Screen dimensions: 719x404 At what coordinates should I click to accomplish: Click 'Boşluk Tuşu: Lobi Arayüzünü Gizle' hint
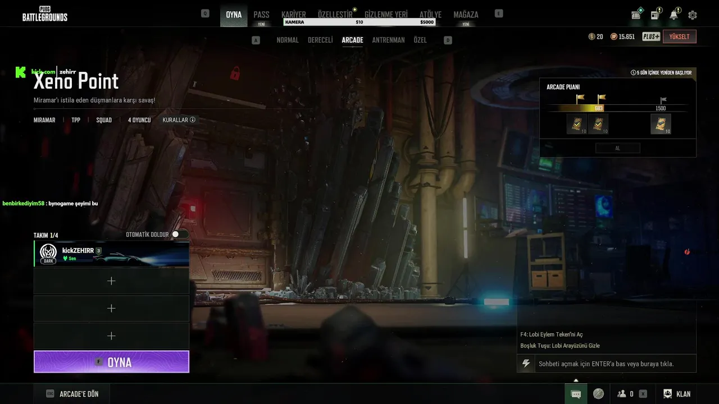tap(560, 346)
